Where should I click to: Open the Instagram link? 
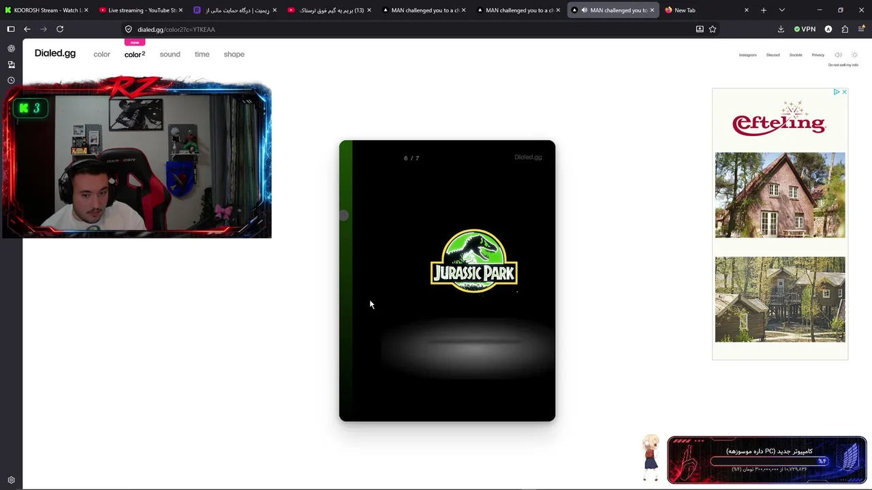coord(748,55)
